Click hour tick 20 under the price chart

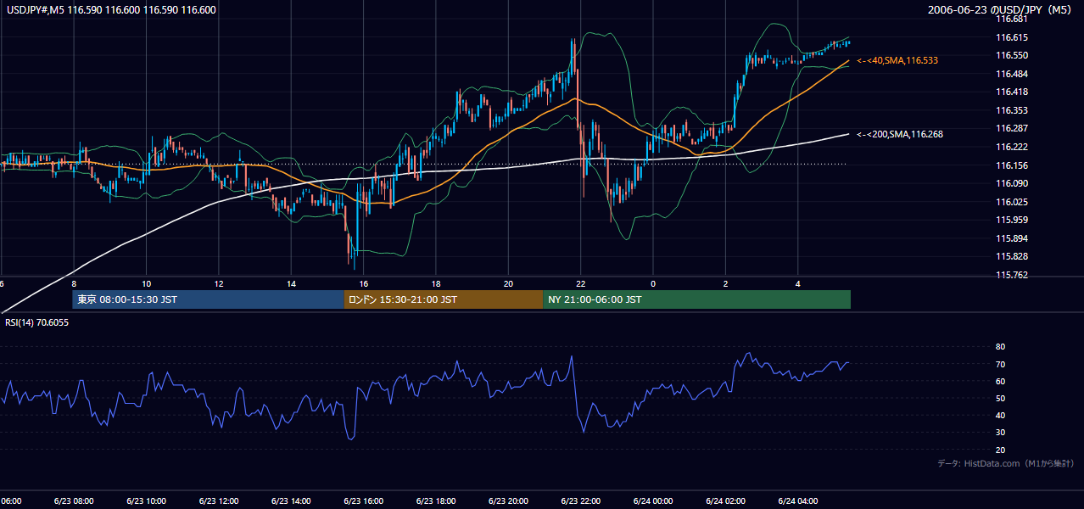pyautogui.click(x=508, y=283)
